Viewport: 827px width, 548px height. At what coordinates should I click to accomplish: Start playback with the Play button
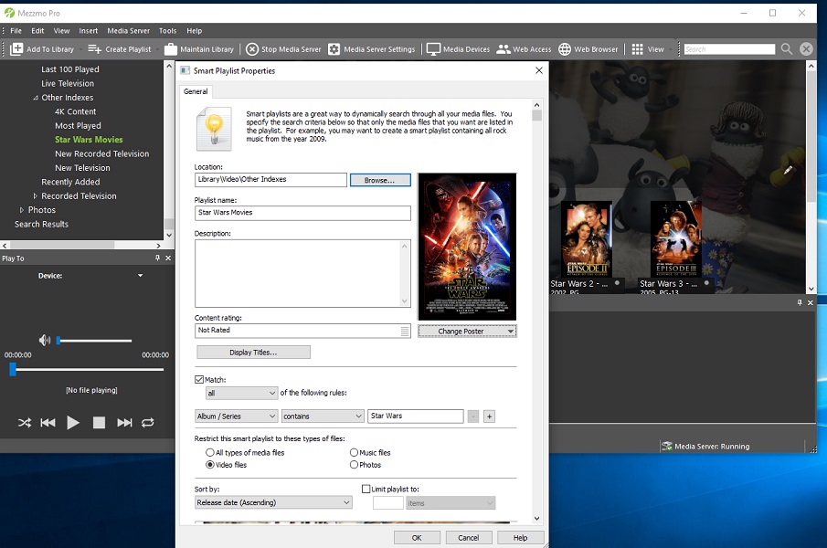(73, 423)
